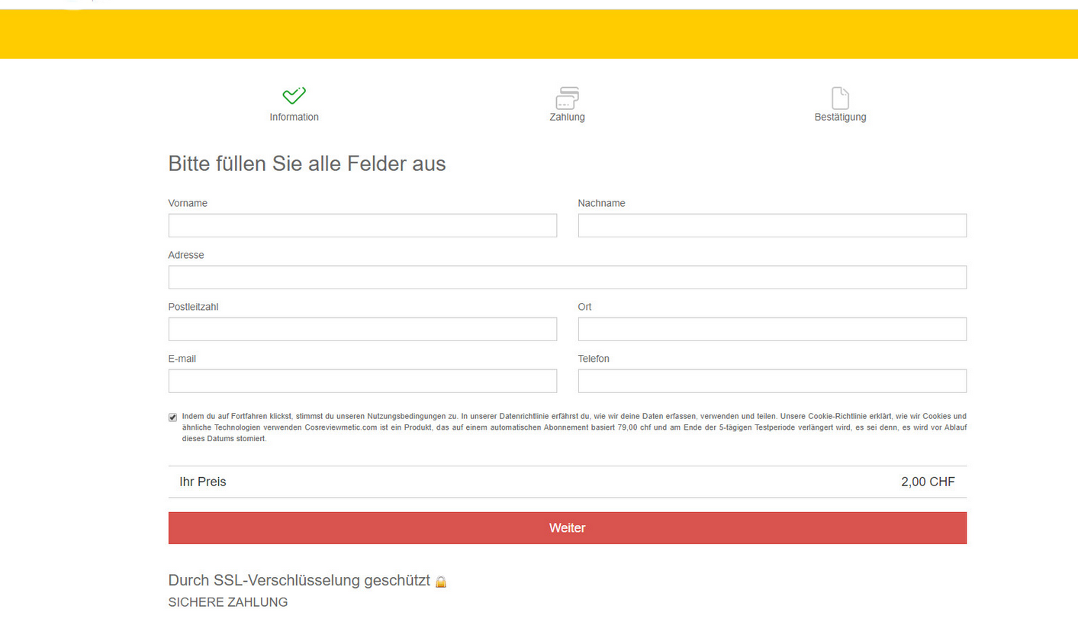Select the Telefon input field
This screenshot has height=619, width=1078.
tap(772, 381)
